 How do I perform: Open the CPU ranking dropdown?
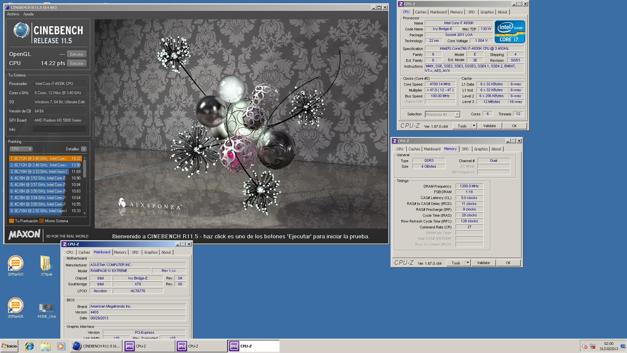pos(21,149)
